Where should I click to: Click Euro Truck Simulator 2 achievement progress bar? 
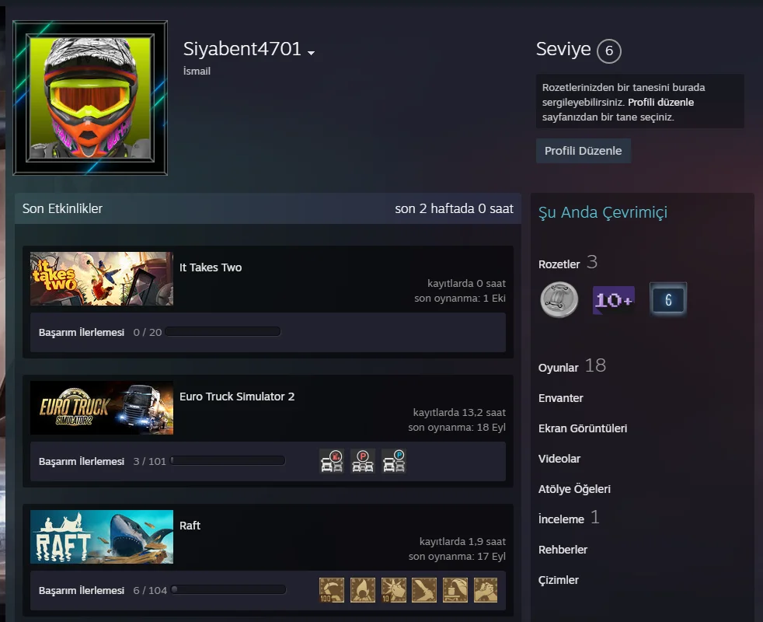pyautogui.click(x=227, y=461)
